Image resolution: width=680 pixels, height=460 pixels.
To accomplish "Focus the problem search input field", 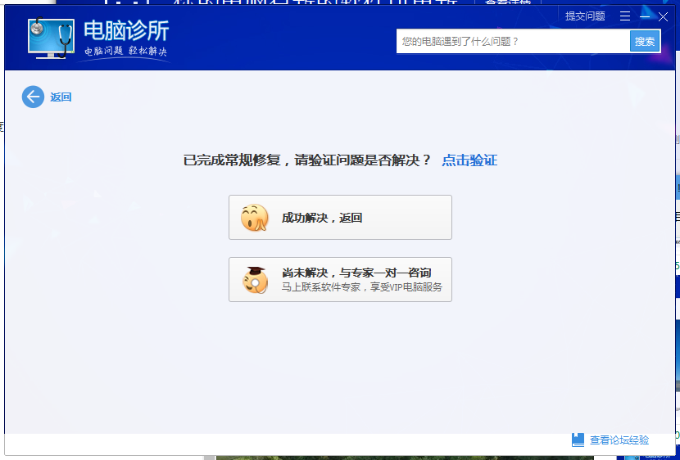I will [513, 41].
